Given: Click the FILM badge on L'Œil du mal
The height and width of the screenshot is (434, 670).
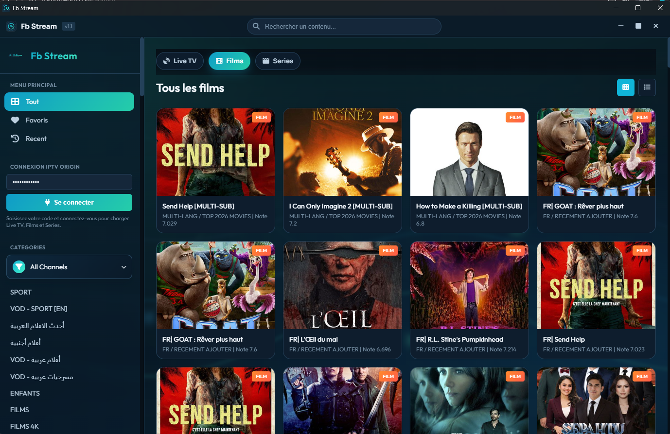Looking at the screenshot, I should point(388,250).
